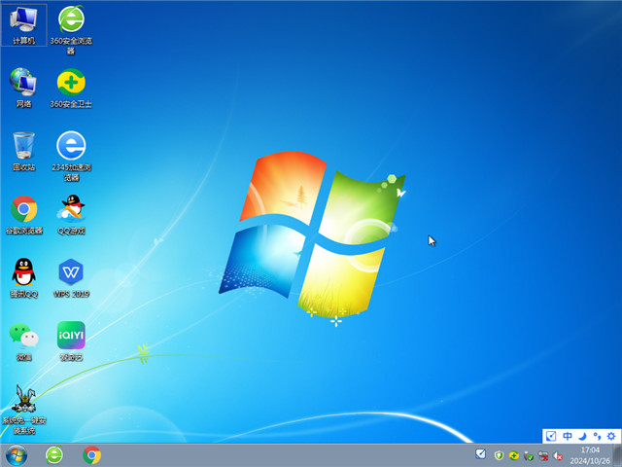Screen dimensions: 622x467
Task: Select the 回收站 Recycle Bin icon
Action: click(x=23, y=152)
